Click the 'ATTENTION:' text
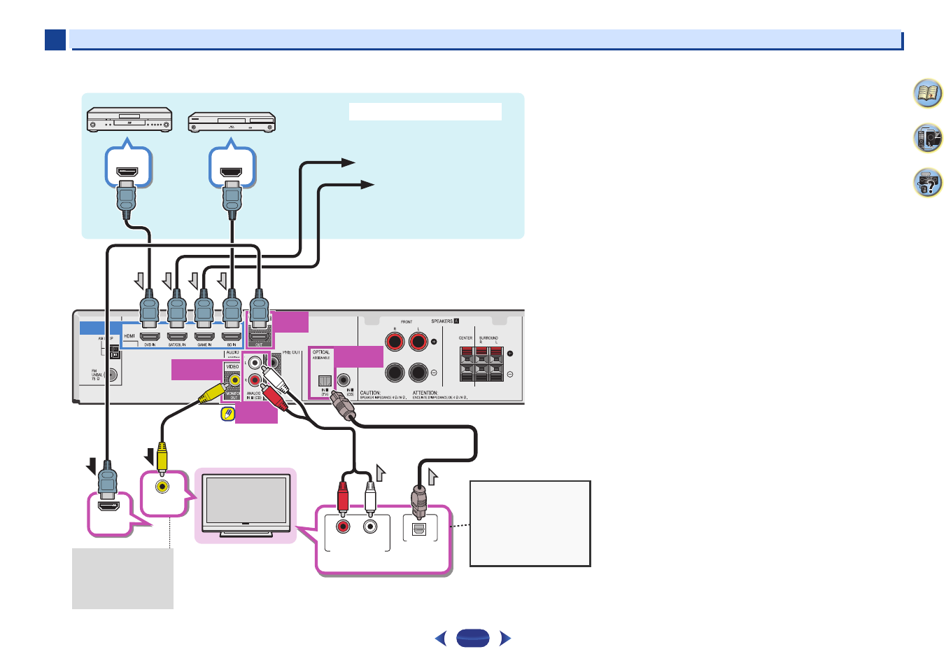The height and width of the screenshot is (668, 946). [x=425, y=393]
